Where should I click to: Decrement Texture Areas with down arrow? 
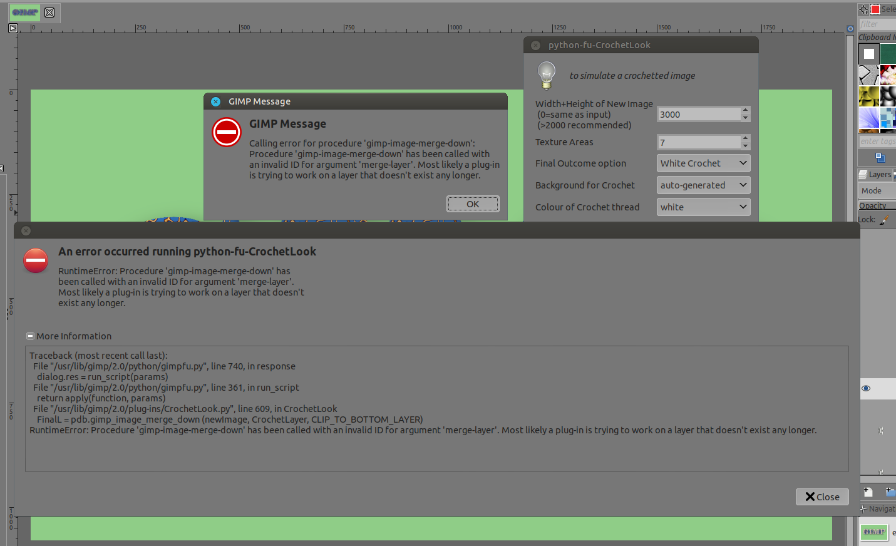[745, 147]
